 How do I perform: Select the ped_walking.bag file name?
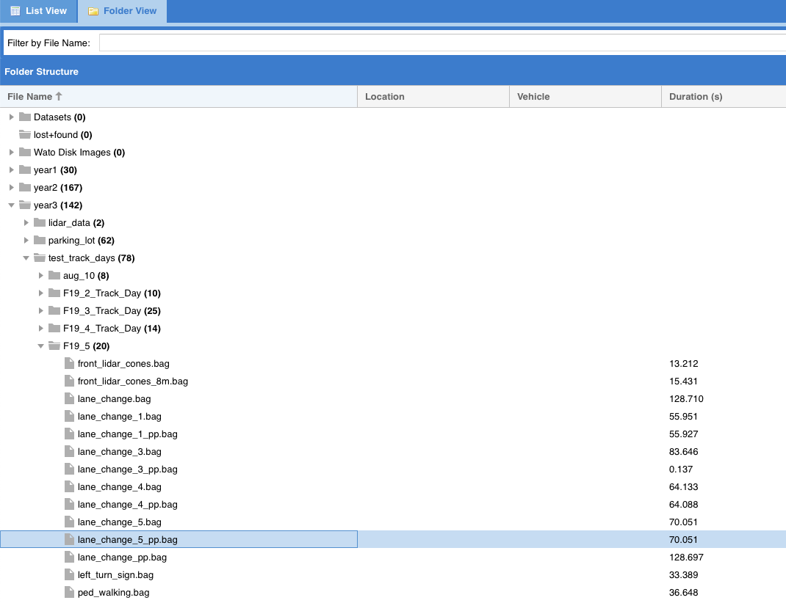point(113,593)
